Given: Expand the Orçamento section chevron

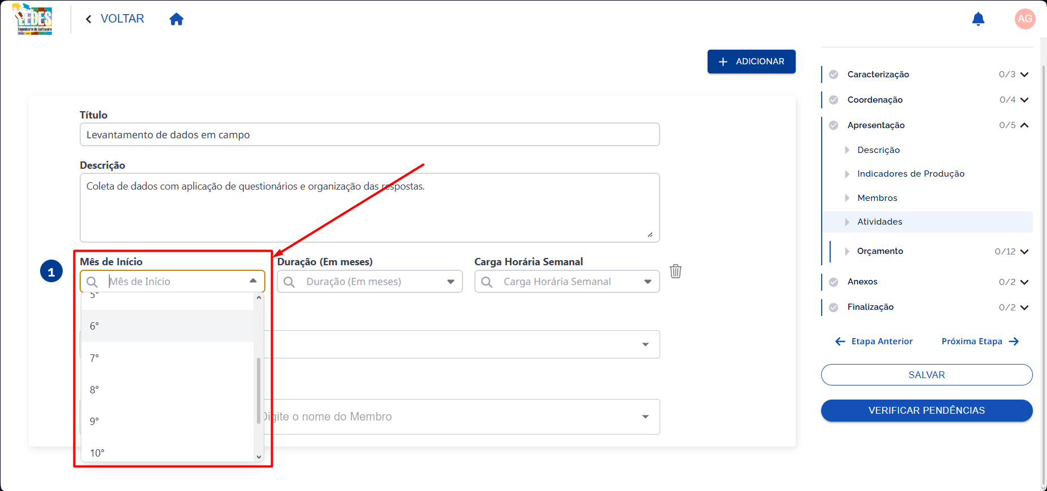Looking at the screenshot, I should click(x=1024, y=252).
